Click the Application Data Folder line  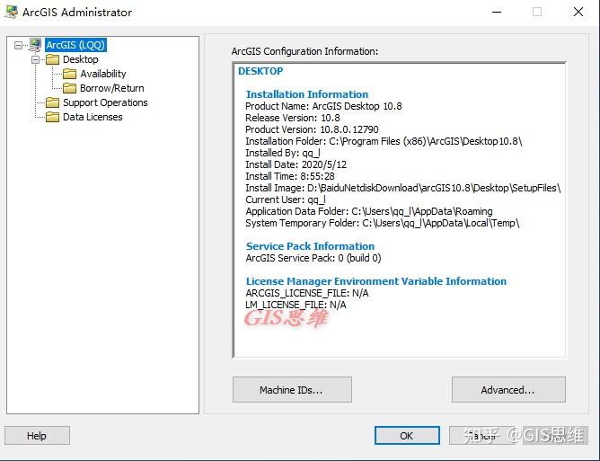(369, 211)
